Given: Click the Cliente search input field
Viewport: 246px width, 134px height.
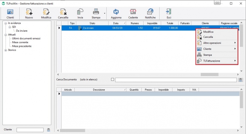Looking at the screenshot, I should pyautogui.click(x=30, y=130).
